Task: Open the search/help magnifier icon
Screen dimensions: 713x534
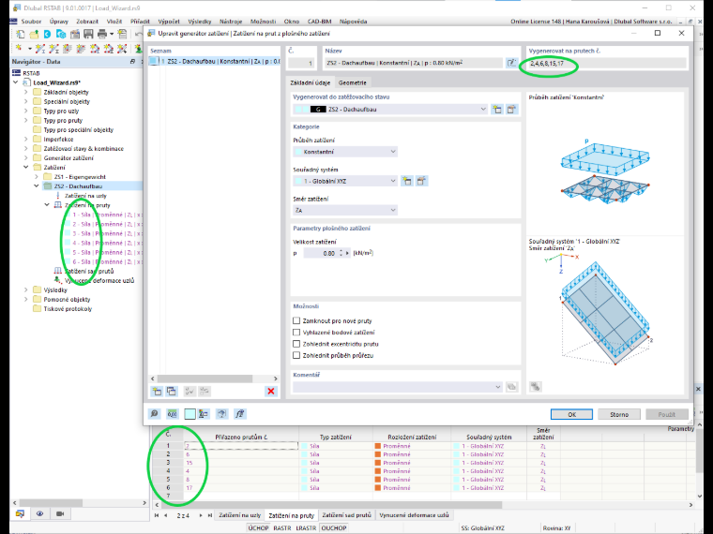Action: pyautogui.click(x=155, y=414)
